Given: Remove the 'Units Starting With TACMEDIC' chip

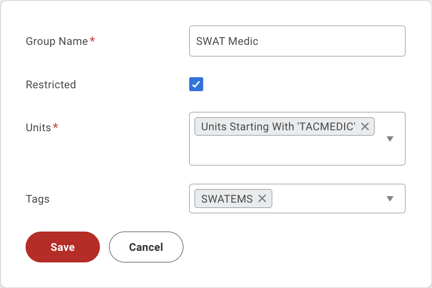Looking at the screenshot, I should pyautogui.click(x=365, y=126).
